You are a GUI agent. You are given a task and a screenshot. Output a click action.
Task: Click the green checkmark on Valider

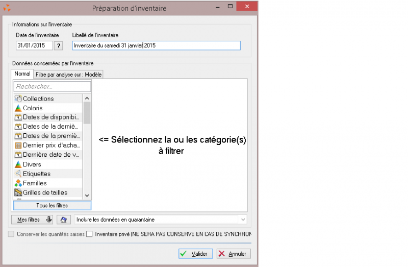[184, 253]
